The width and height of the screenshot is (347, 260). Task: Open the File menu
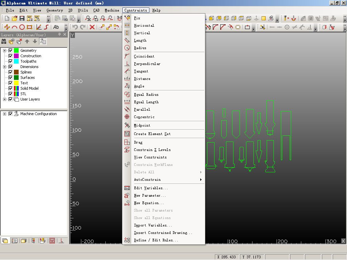tap(10, 10)
